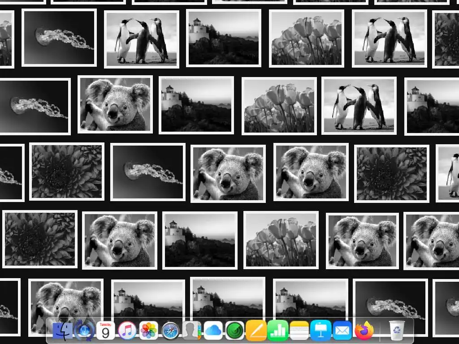
Task: Select the fully visible jellyfish photo in third row
Action: [148, 172]
